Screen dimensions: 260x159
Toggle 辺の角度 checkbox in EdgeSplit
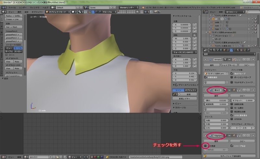pyautogui.click(x=205, y=146)
